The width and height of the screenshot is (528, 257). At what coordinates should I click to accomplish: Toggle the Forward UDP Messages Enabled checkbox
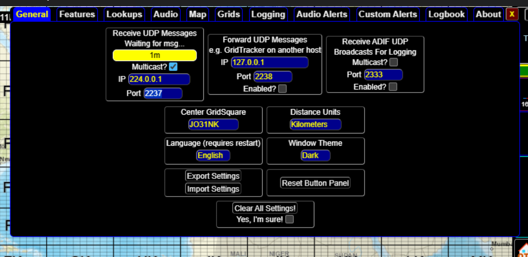point(282,89)
